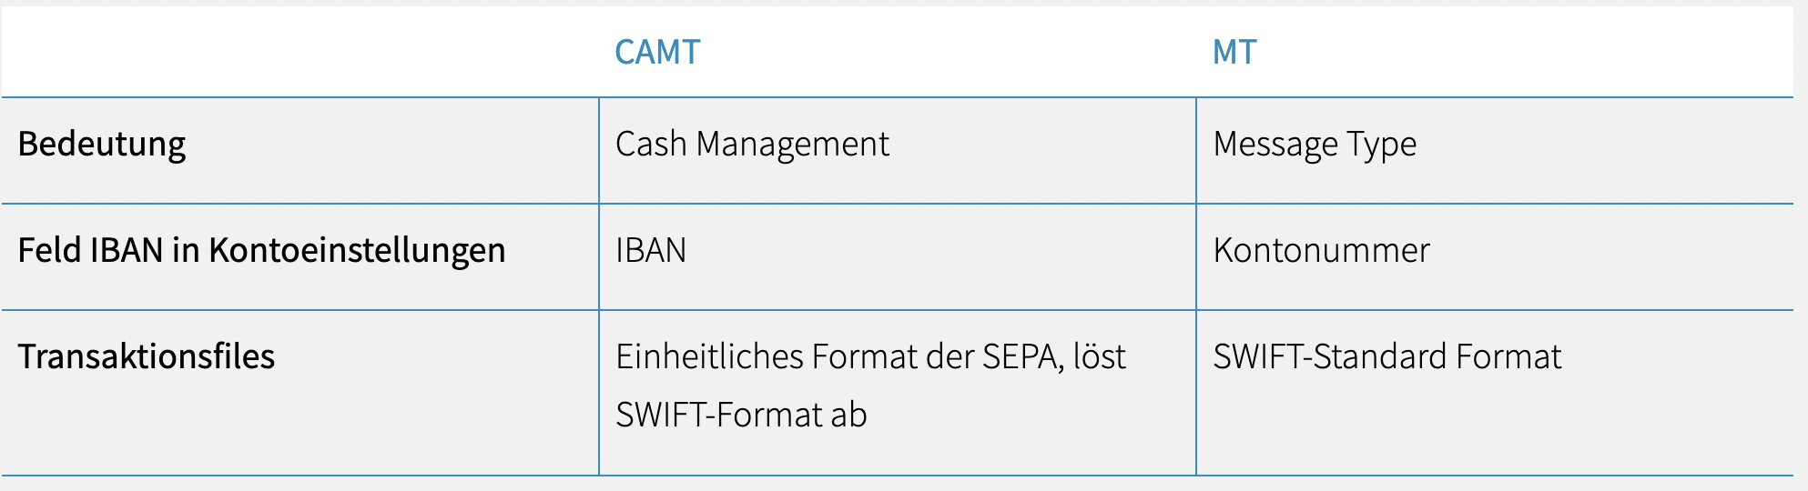Click the word "Type" in MT column

[x=1381, y=145]
